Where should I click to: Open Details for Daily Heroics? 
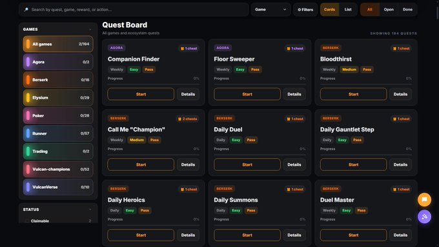pyautogui.click(x=188, y=235)
